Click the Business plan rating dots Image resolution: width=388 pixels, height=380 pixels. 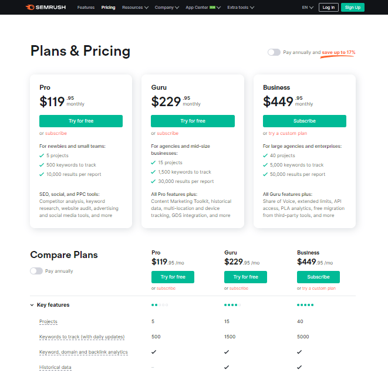click(x=305, y=305)
